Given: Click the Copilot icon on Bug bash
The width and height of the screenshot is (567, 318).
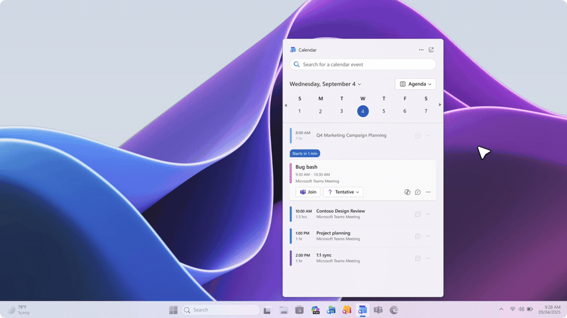Looking at the screenshot, I should pos(407,192).
